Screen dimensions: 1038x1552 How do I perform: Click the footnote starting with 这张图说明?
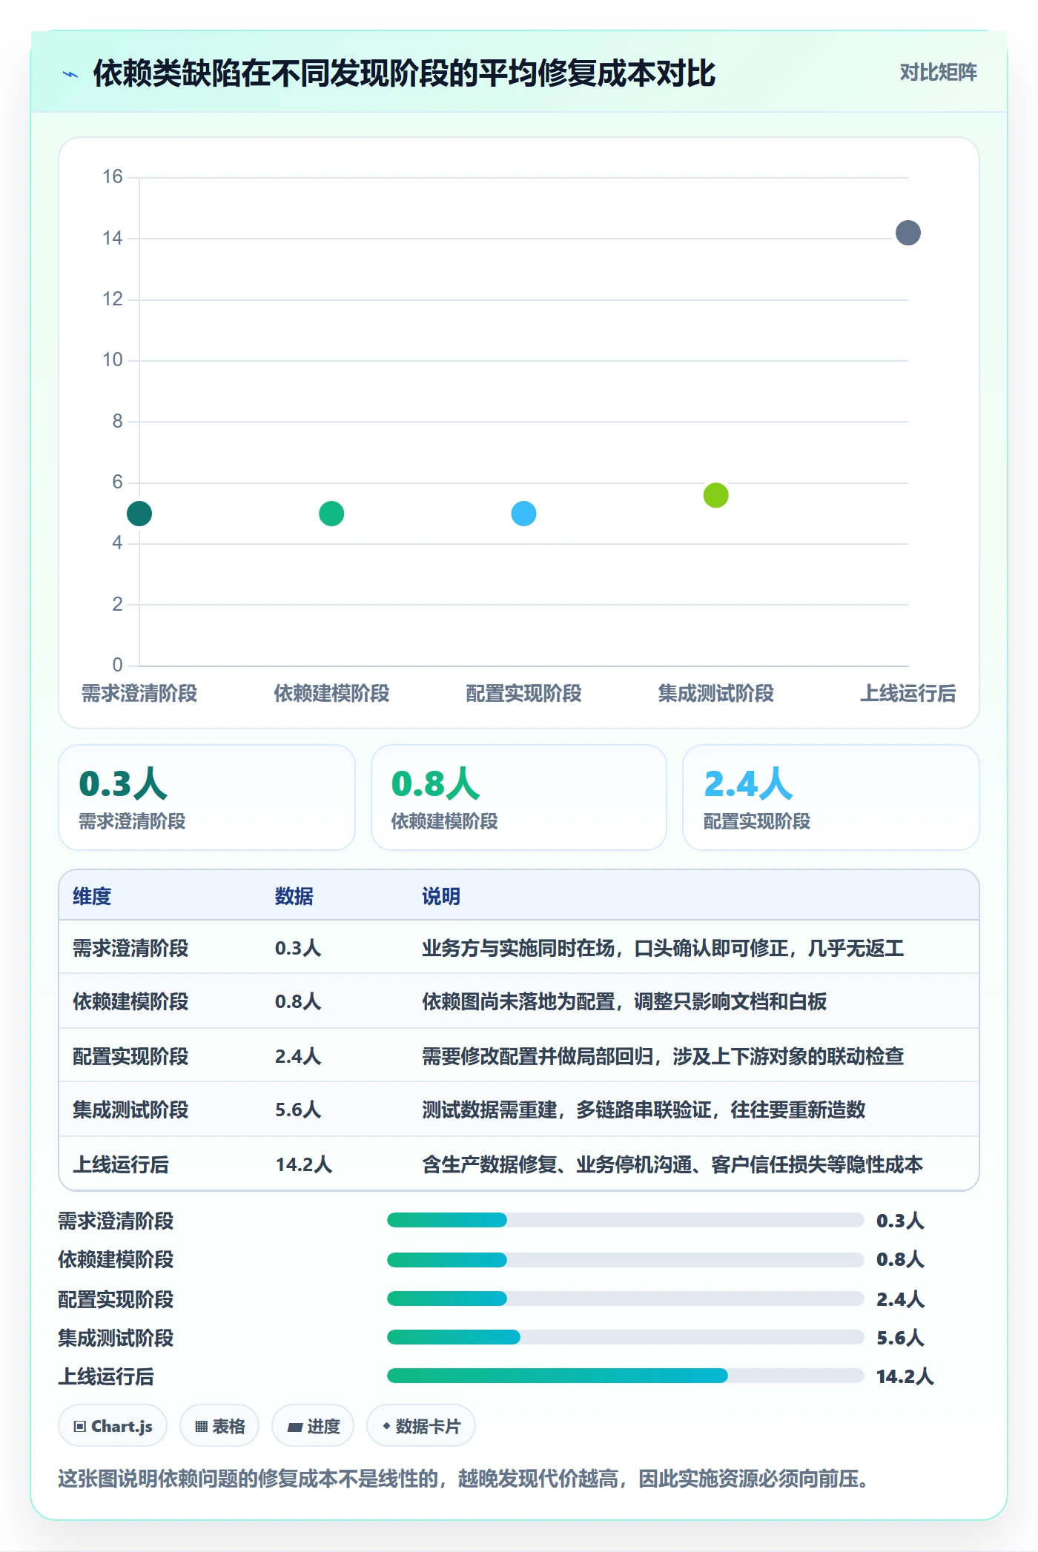click(x=464, y=1479)
